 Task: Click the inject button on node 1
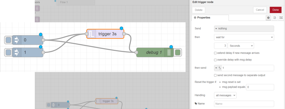point(8,53)
